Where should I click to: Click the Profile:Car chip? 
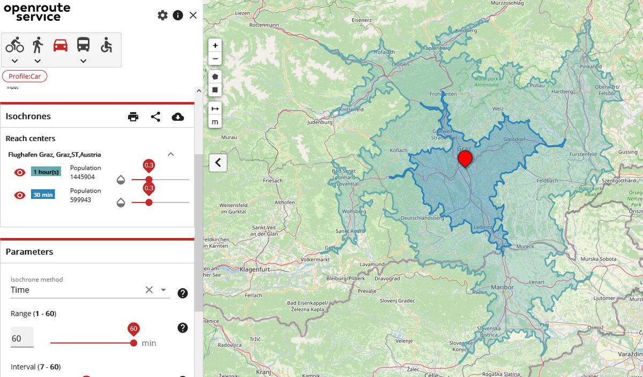[24, 76]
